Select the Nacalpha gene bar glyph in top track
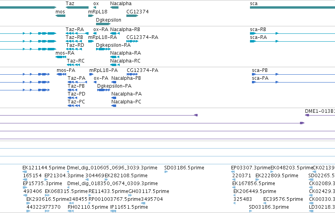 (x=114, y=7)
